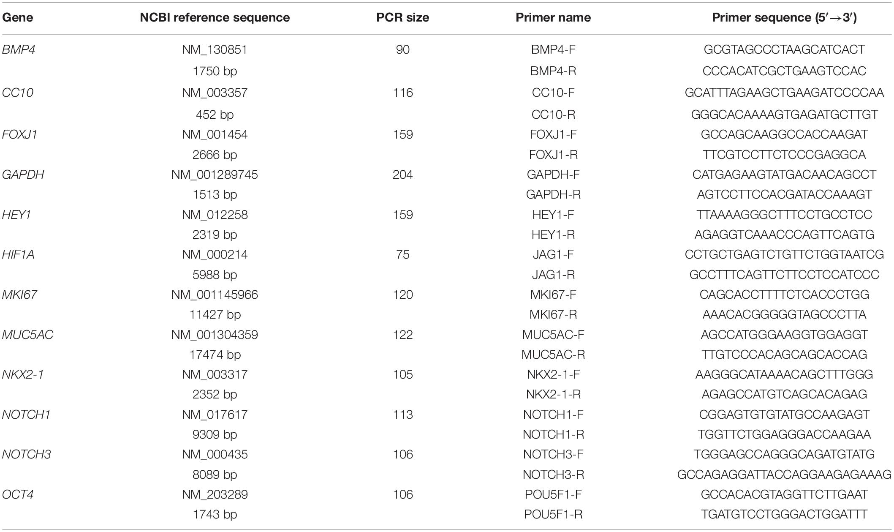Image resolution: width=894 pixels, height=532 pixels.
Task: Select the FOXJ1-F primer name
Action: (x=553, y=134)
